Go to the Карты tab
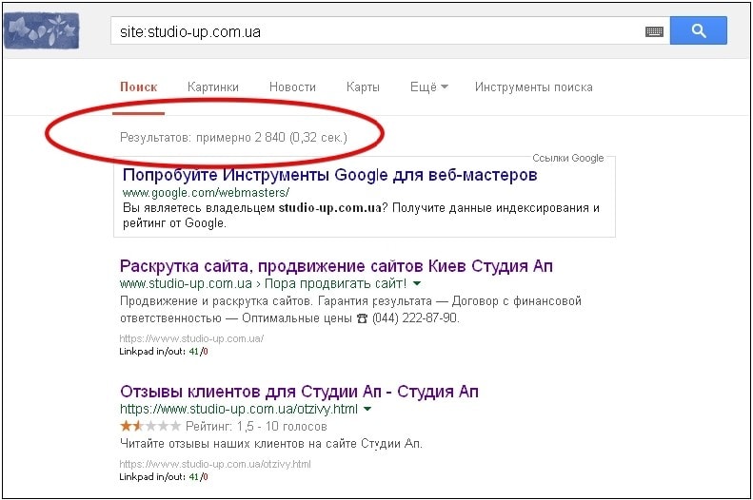The image size is (753, 500). 363,87
